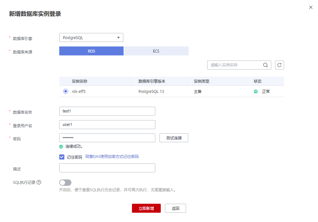
Task: Uncheck the 记住密码 checkbox
Action: (62, 157)
